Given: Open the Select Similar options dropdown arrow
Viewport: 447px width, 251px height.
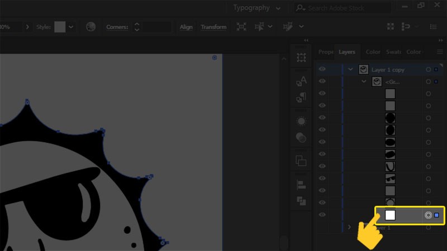Looking at the screenshot, I should (x=270, y=27).
